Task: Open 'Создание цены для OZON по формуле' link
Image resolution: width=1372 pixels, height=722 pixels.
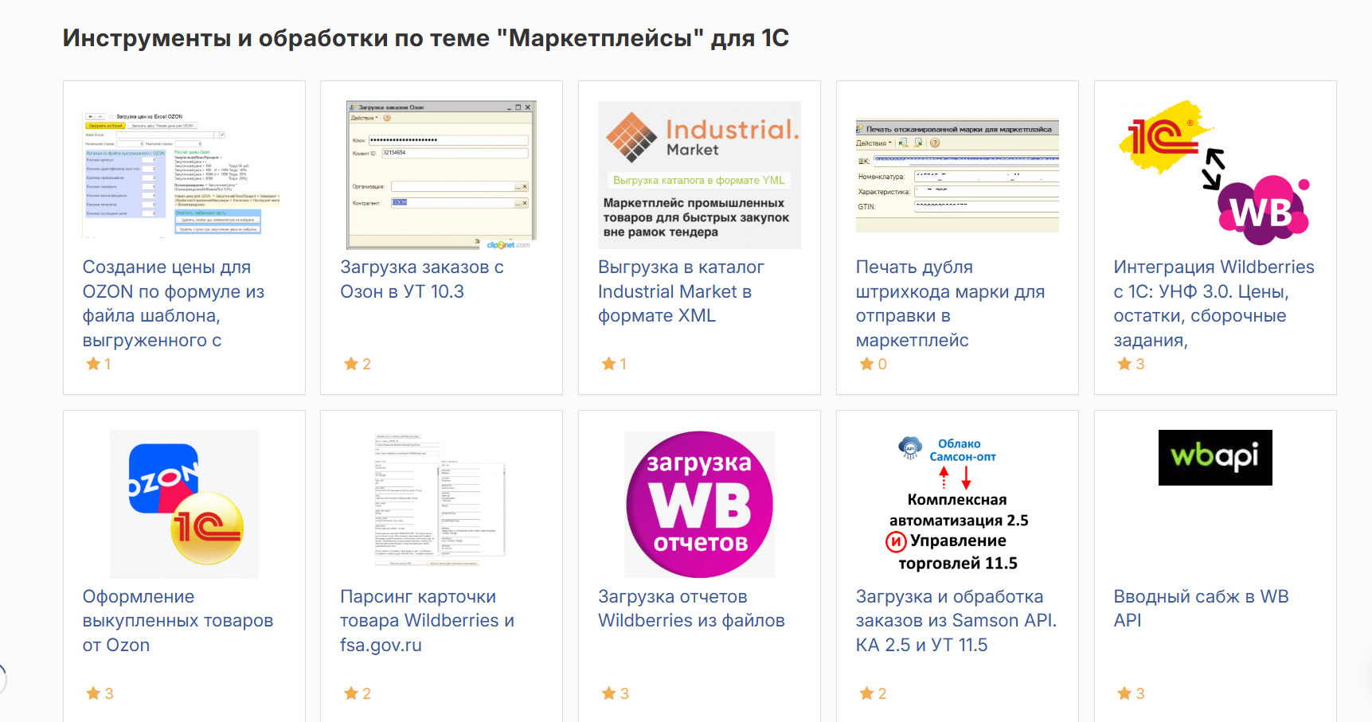Action: click(x=174, y=303)
